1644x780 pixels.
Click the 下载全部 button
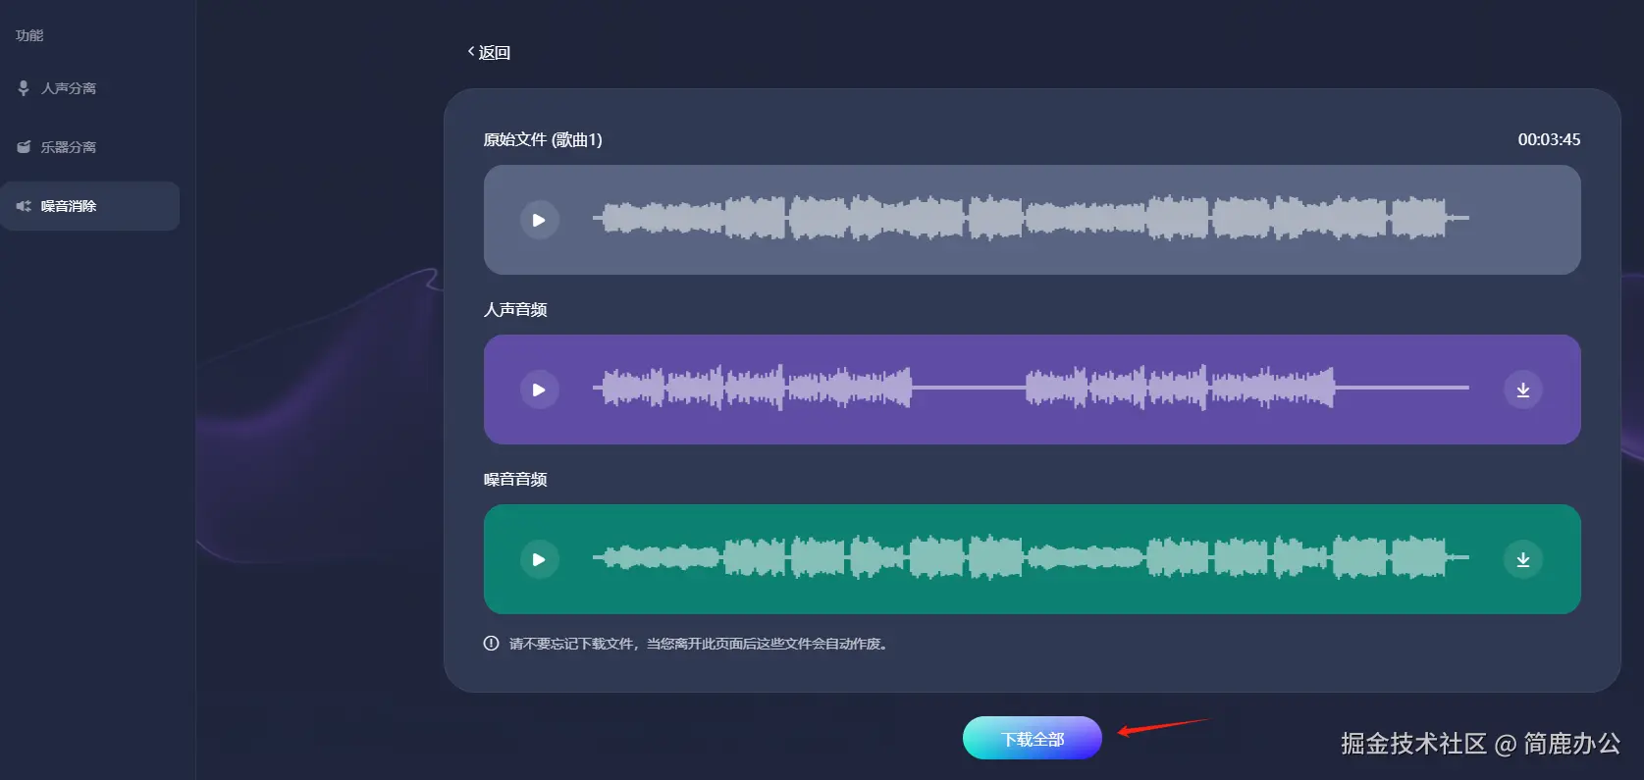pyautogui.click(x=1033, y=738)
